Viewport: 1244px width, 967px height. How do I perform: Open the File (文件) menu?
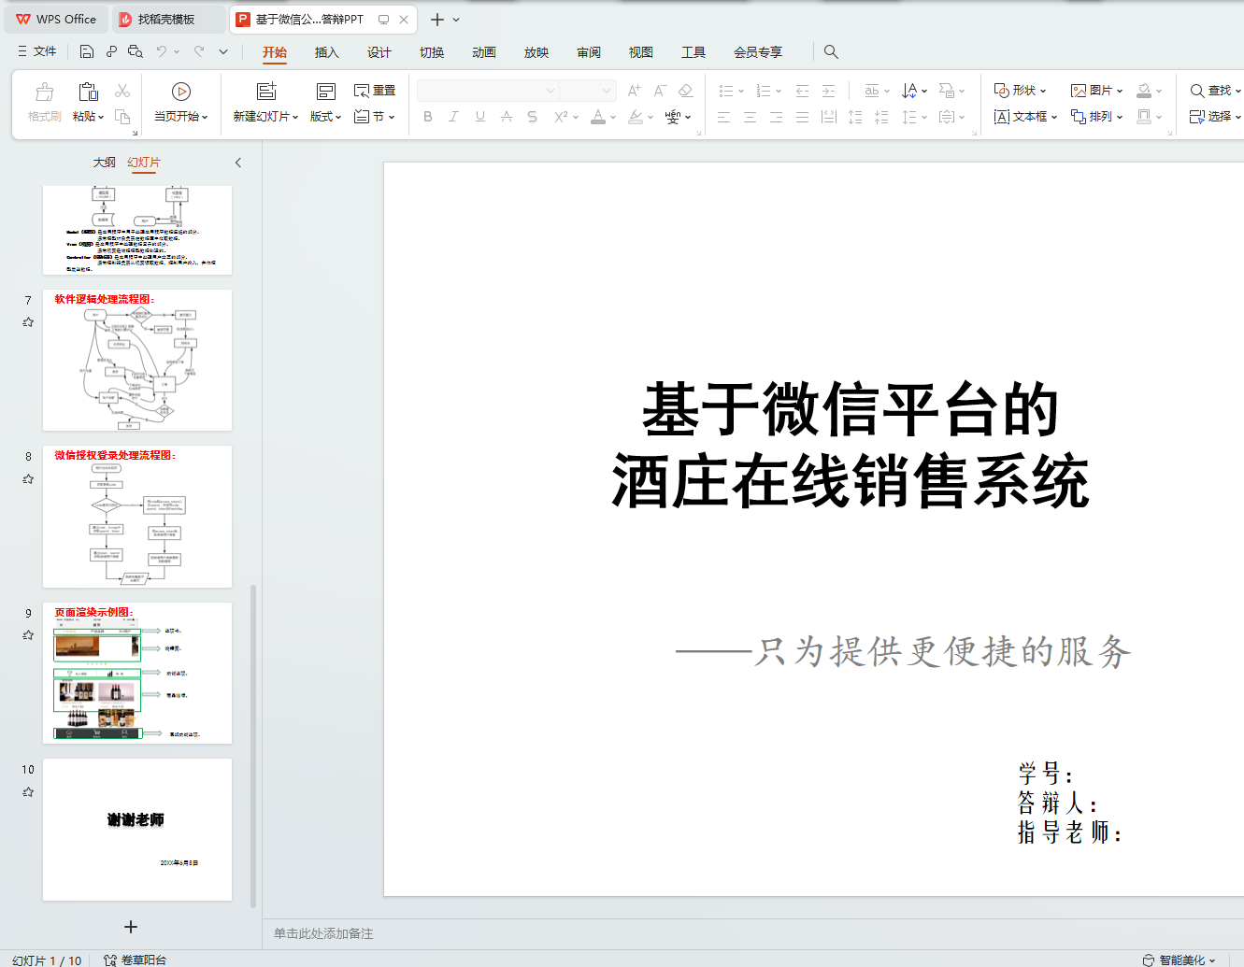pos(37,51)
